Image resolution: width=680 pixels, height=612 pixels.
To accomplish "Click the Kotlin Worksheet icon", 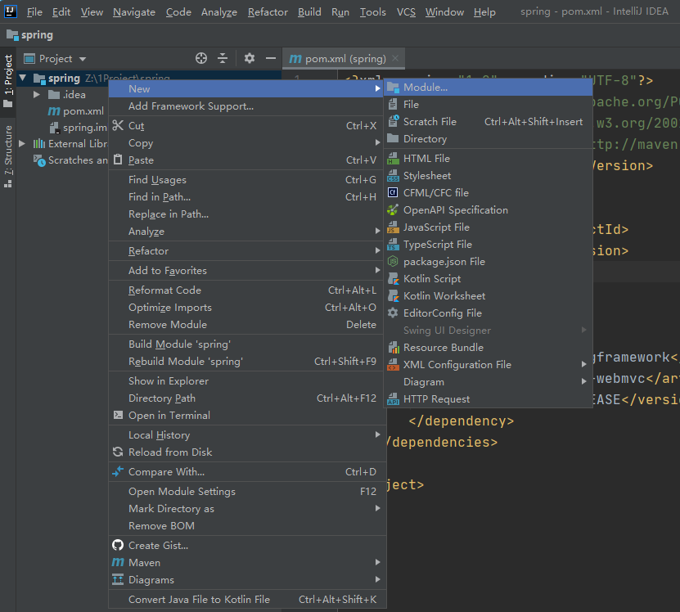I will click(393, 296).
